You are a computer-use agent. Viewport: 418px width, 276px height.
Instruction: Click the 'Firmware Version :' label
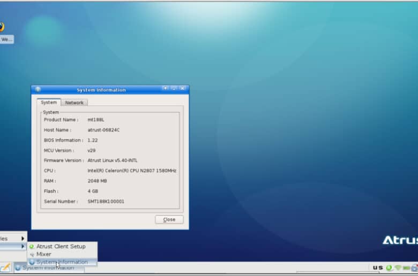tap(64, 160)
